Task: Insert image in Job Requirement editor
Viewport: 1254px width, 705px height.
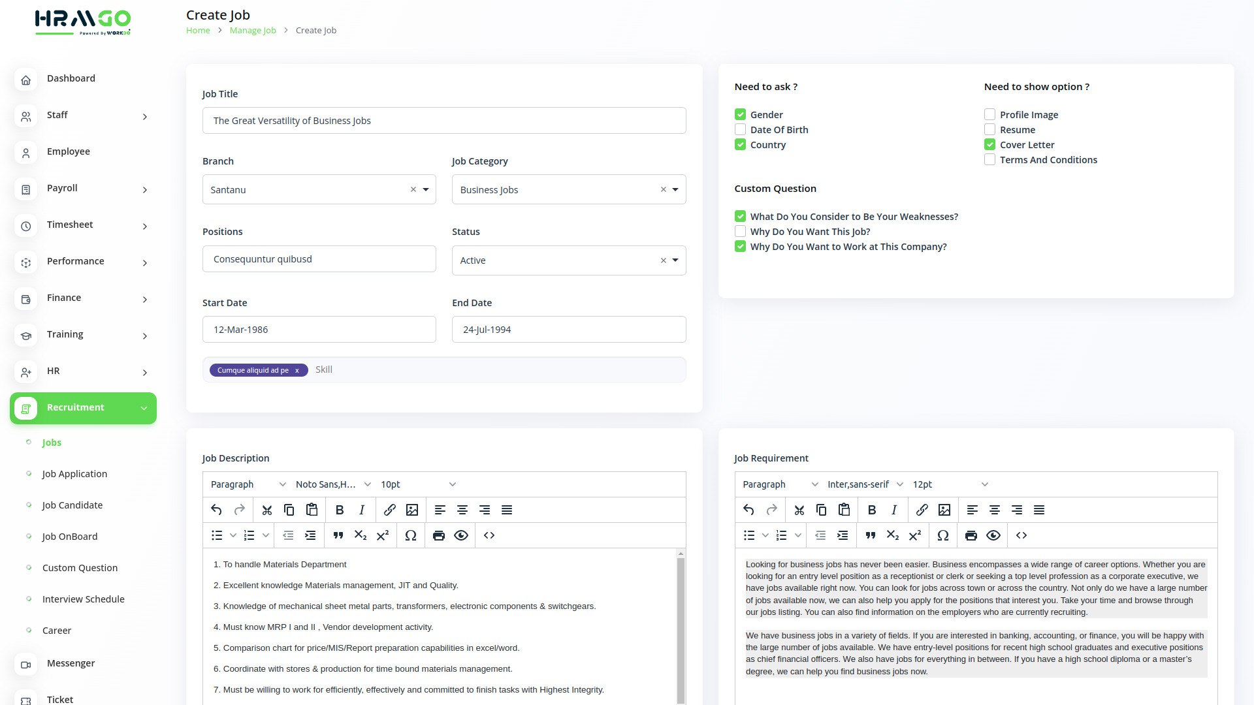Action: coord(944,510)
